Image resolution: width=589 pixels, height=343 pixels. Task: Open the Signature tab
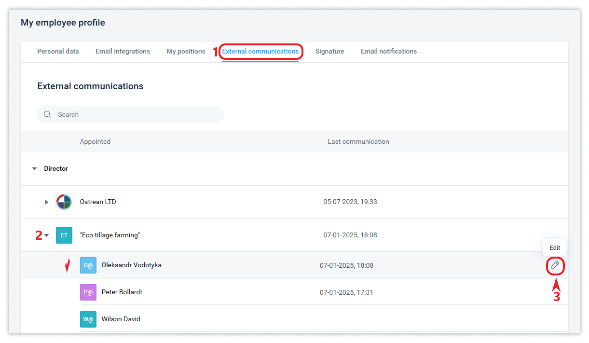(x=329, y=51)
